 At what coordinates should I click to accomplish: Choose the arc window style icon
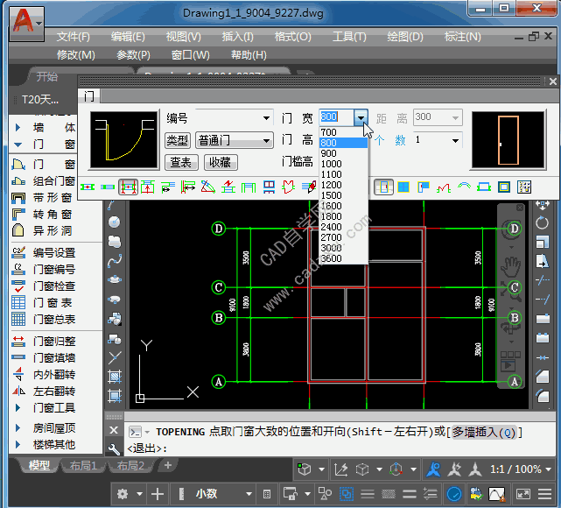pos(464,187)
